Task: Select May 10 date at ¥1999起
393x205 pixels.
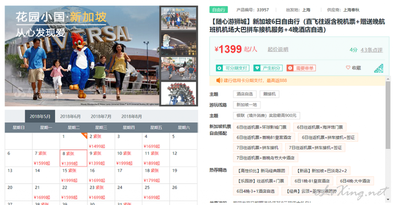Action: point(129,158)
